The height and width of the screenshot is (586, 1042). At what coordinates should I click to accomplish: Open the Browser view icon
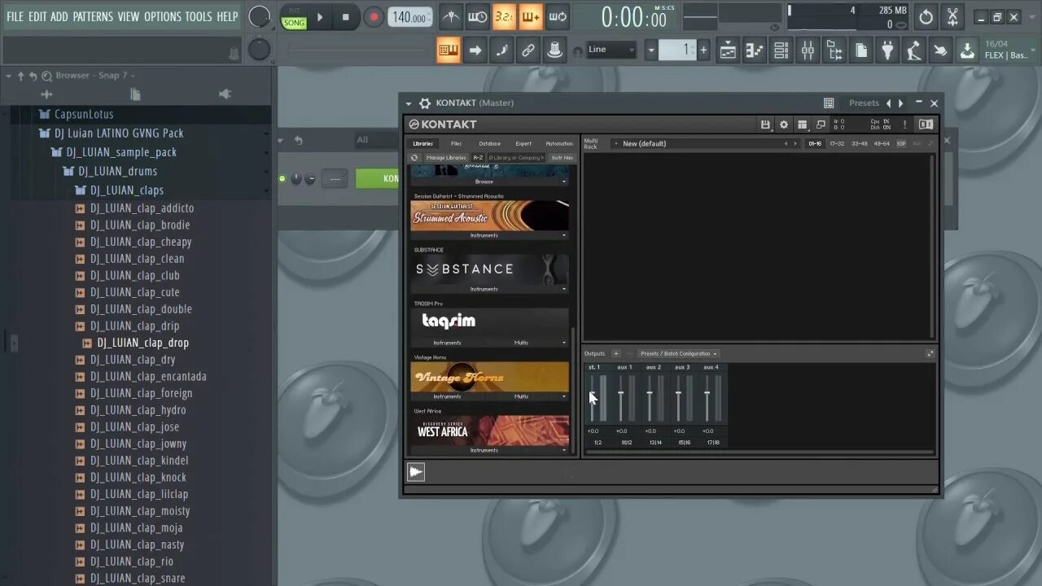[x=834, y=50]
